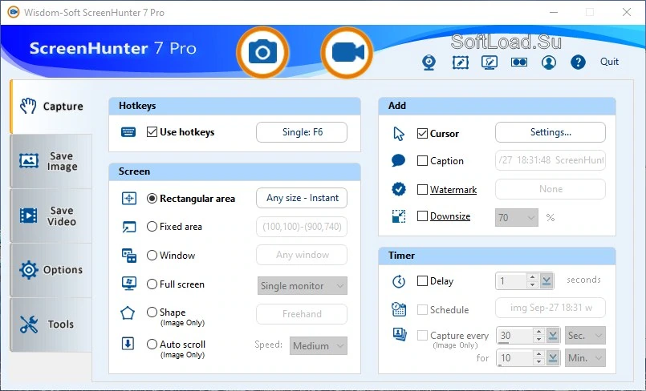646x391 pixels.
Task: Click the watermark badge icon
Action: pos(398,189)
